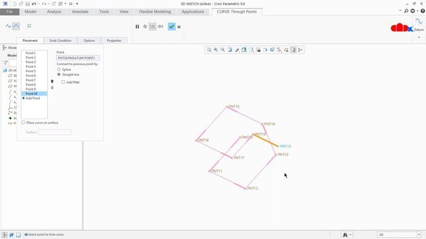Open the Properties panel tab
Screen dimensions: 426x239
[114, 40]
